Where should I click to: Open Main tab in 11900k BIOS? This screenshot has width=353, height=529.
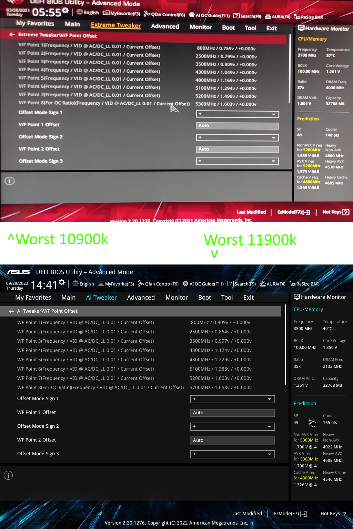coord(68,298)
